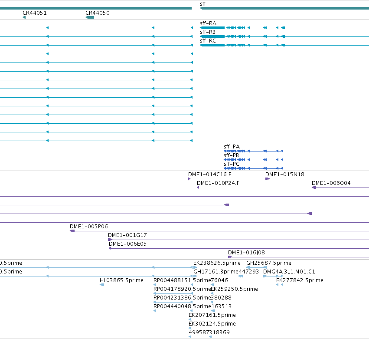Click the DME1-006E05 clone label
The width and height of the screenshot is (369, 339).
coord(127,244)
